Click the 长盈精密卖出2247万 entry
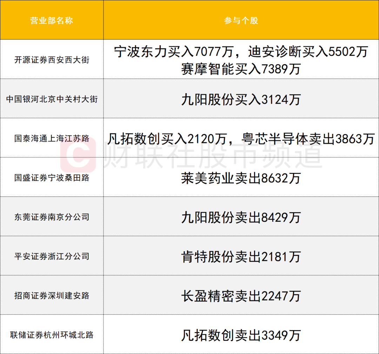Image resolution: width=379 pixels, height=354 pixels. (241, 296)
